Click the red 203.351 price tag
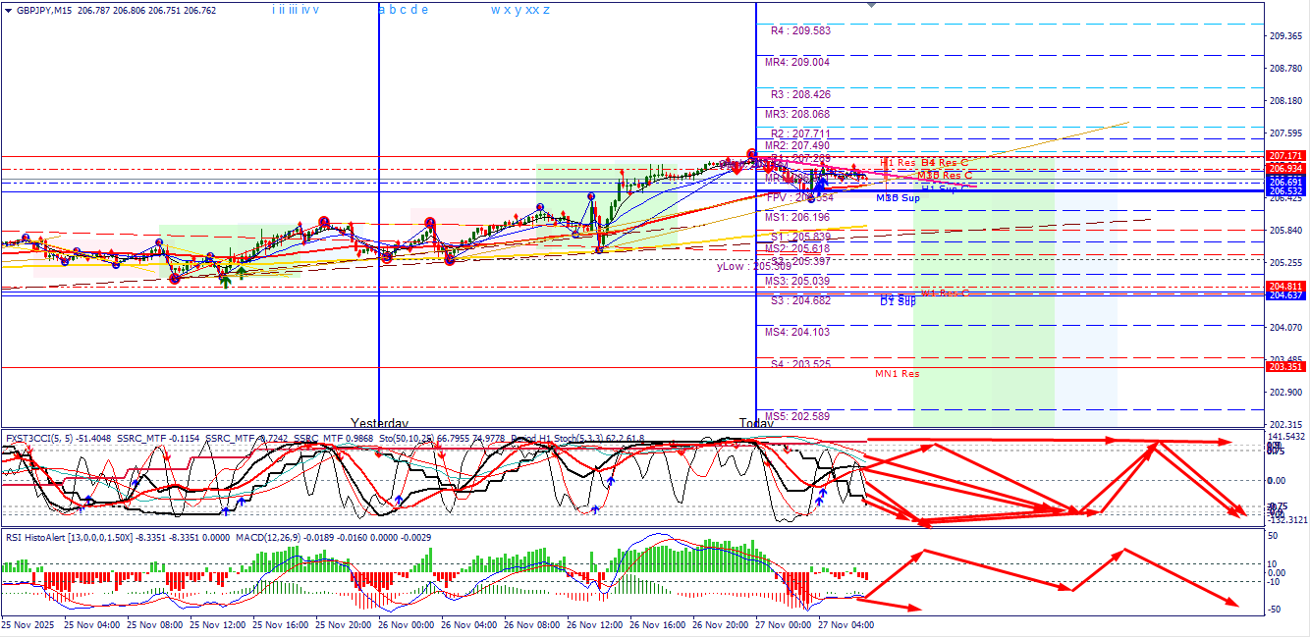This screenshot has width=1310, height=638. [x=1285, y=367]
